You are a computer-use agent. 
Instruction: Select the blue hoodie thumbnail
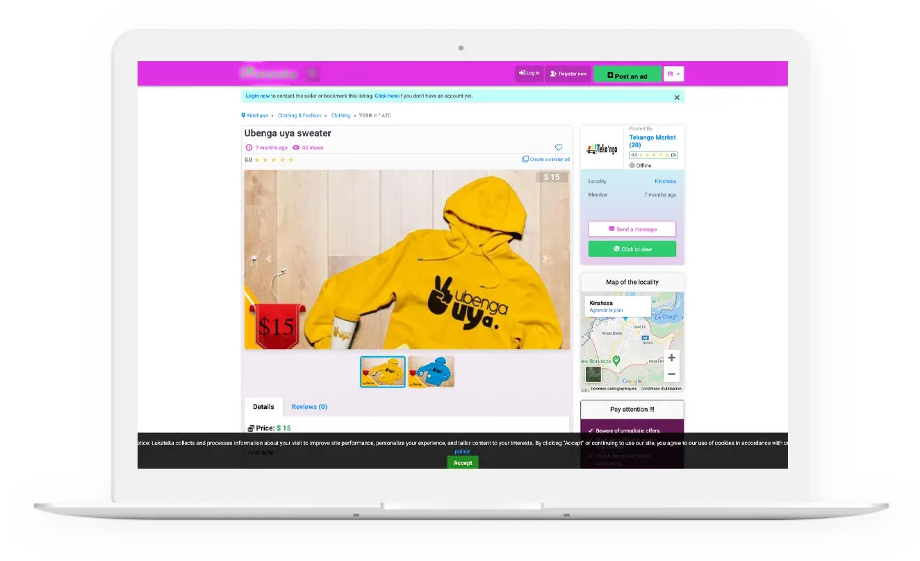[431, 372]
